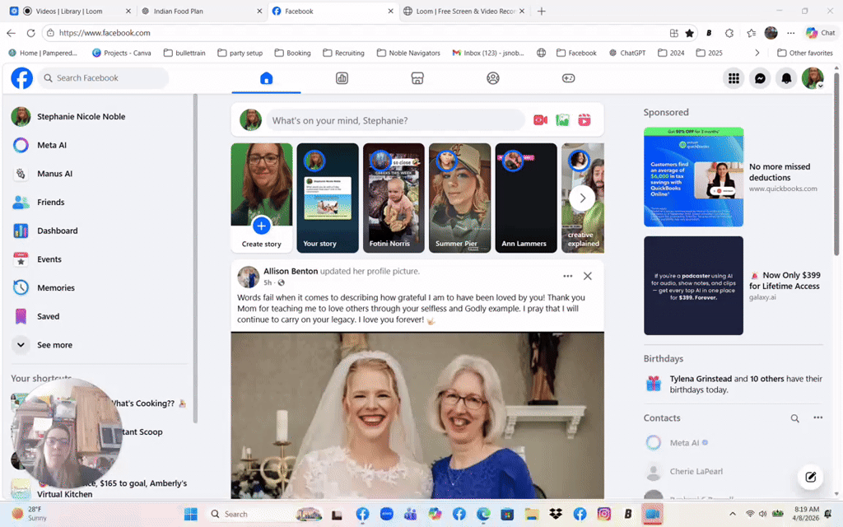Viewport: 843px width, 527px height.
Task: Select the Home tab on Facebook
Action: pos(267,77)
